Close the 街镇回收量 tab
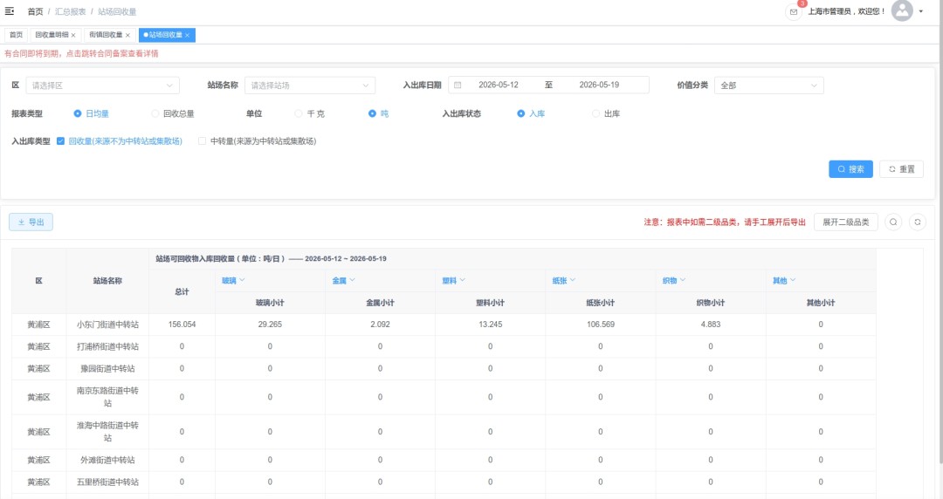The height and width of the screenshot is (499, 943). coord(127,36)
